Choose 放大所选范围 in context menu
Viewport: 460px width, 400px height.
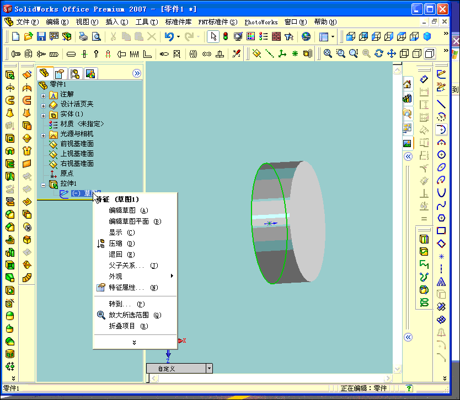(x=135, y=315)
